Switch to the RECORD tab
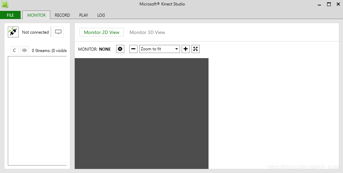The image size is (343, 173). [62, 15]
